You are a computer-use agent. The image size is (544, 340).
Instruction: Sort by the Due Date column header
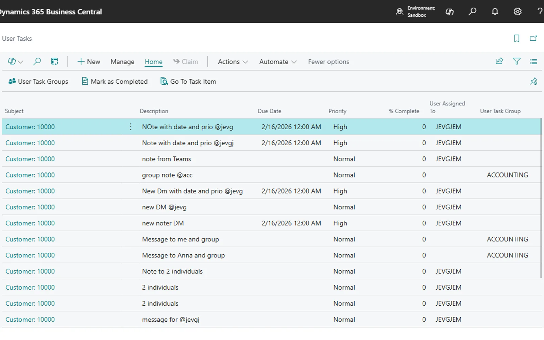point(269,111)
